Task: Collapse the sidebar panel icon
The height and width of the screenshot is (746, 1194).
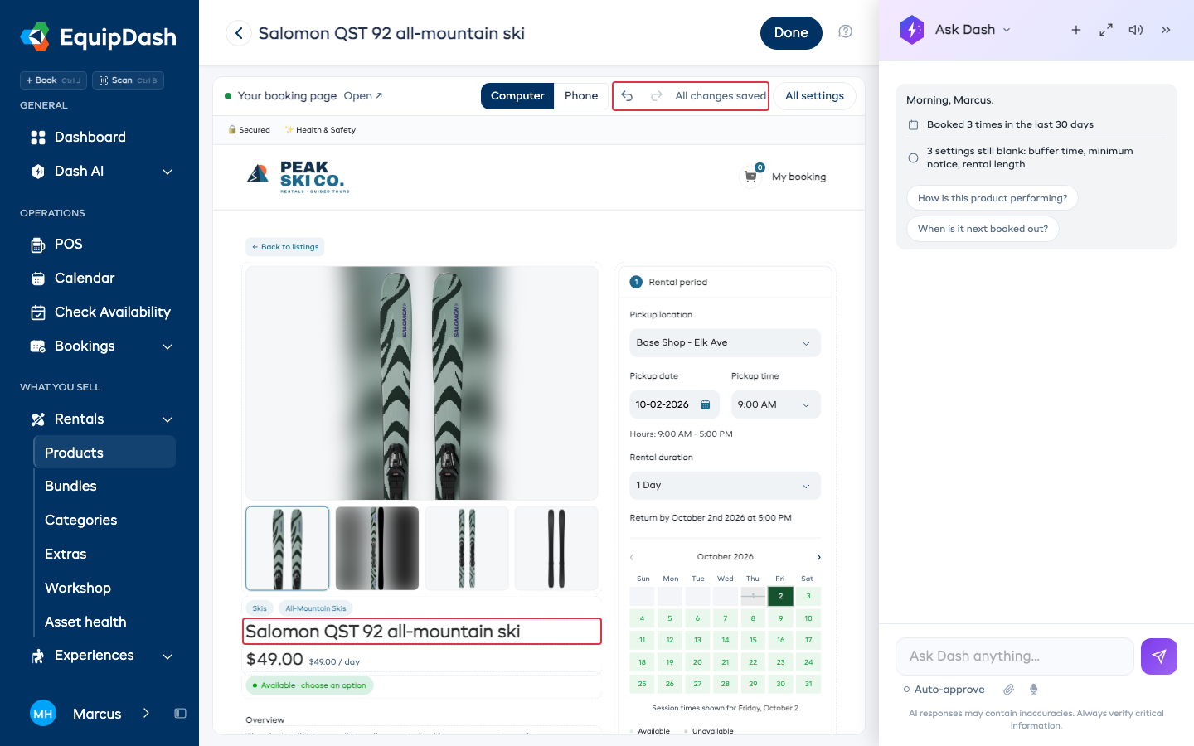Action: (180, 714)
